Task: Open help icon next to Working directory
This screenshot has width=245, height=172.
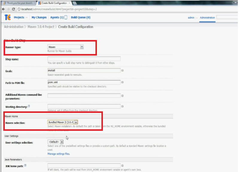Action: click(29, 106)
